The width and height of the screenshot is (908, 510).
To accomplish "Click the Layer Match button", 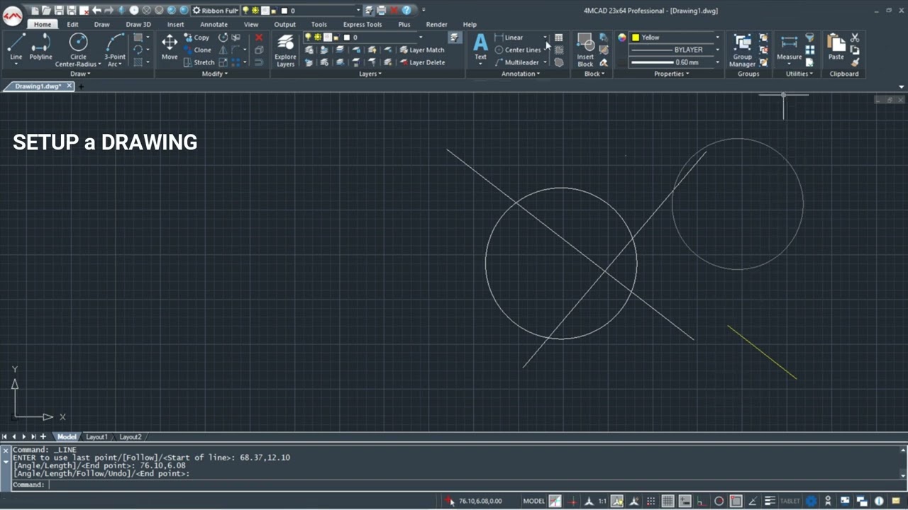I will coord(422,50).
